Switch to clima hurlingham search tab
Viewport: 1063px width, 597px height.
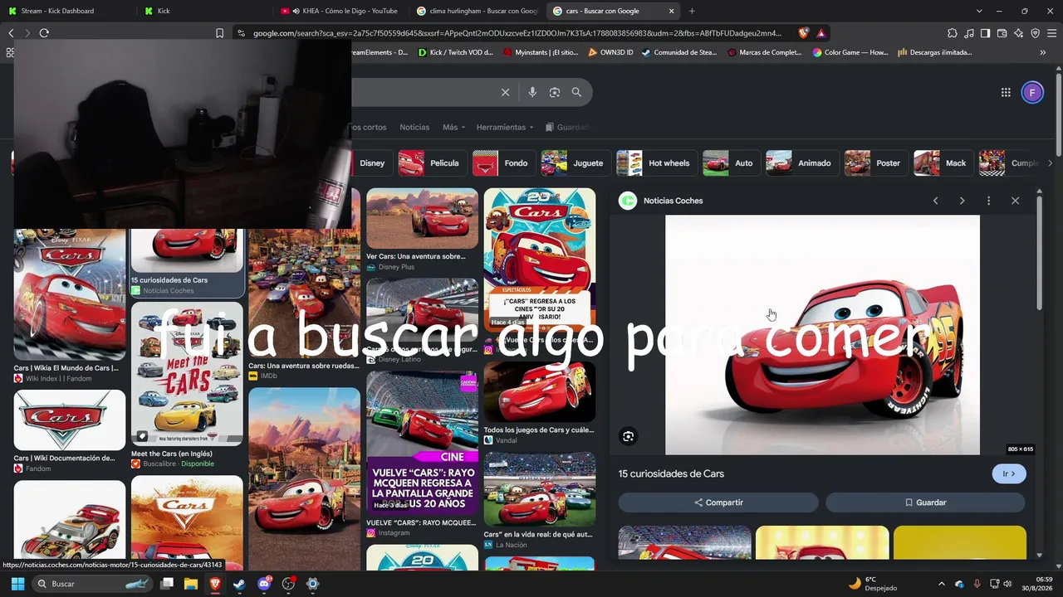477,11
